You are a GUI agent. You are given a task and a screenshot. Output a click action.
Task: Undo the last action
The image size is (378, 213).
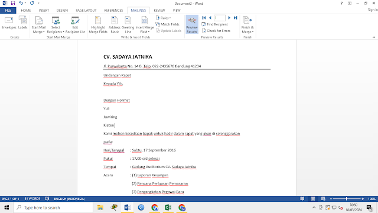pyautogui.click(x=21, y=3)
